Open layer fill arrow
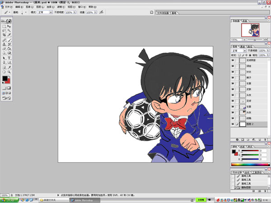The width and height of the screenshot is (271, 203). [x=268, y=55]
